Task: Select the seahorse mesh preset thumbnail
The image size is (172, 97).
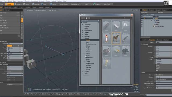Action: [x=107, y=64]
